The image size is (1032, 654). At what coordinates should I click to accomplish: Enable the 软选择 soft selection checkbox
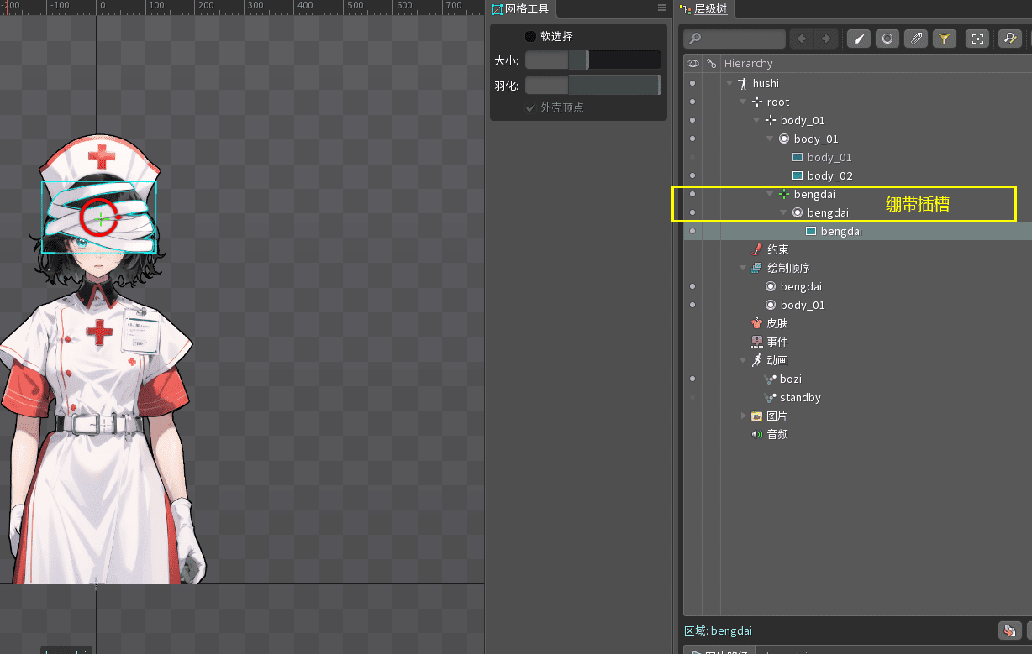[x=530, y=37]
